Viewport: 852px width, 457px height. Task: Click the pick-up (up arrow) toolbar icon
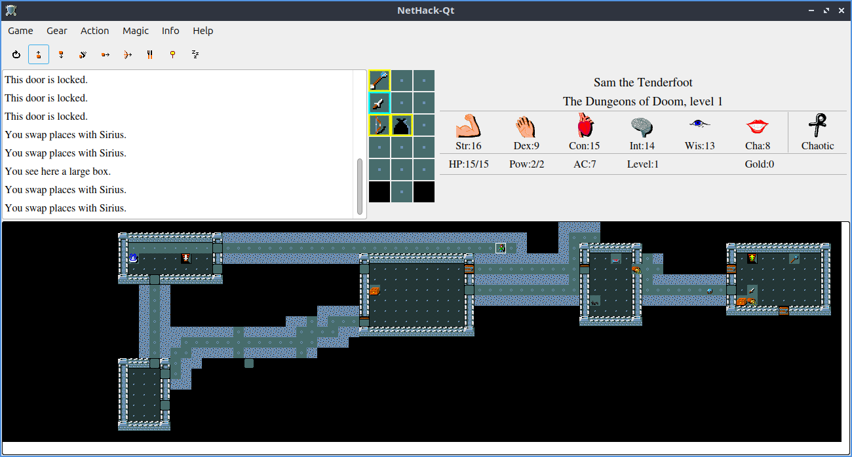point(39,54)
